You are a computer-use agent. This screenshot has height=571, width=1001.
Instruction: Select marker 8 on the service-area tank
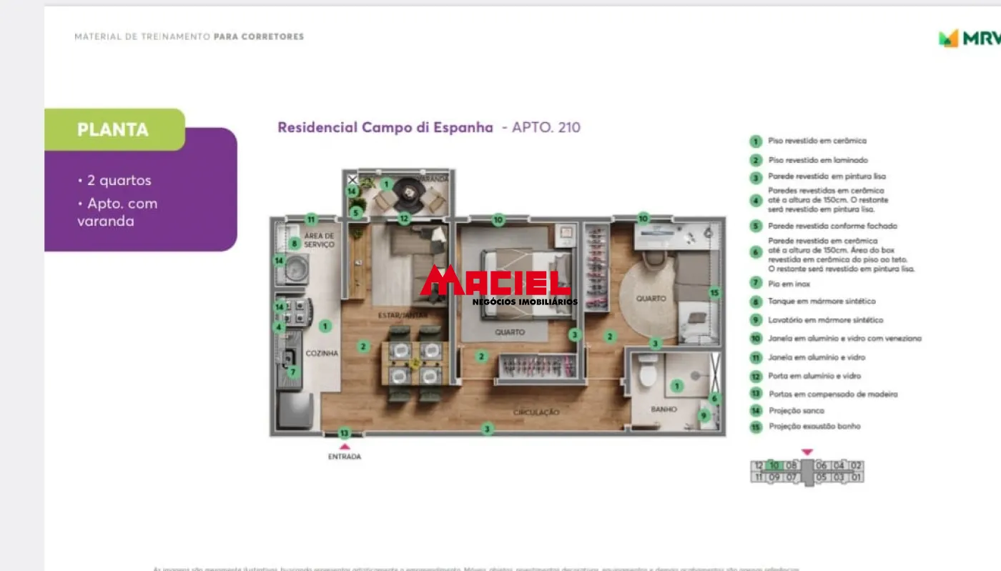pyautogui.click(x=294, y=244)
